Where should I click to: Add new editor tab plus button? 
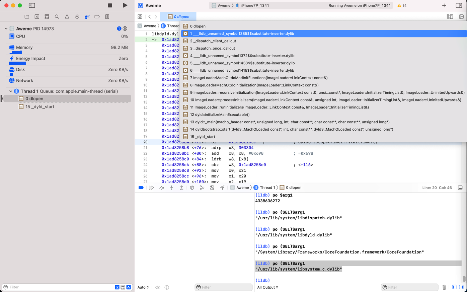point(444,5)
